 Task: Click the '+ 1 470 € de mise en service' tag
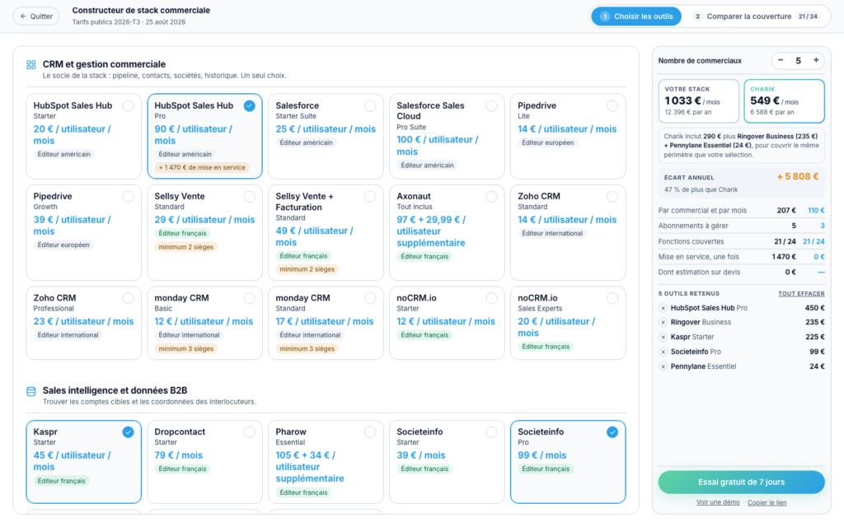(202, 167)
